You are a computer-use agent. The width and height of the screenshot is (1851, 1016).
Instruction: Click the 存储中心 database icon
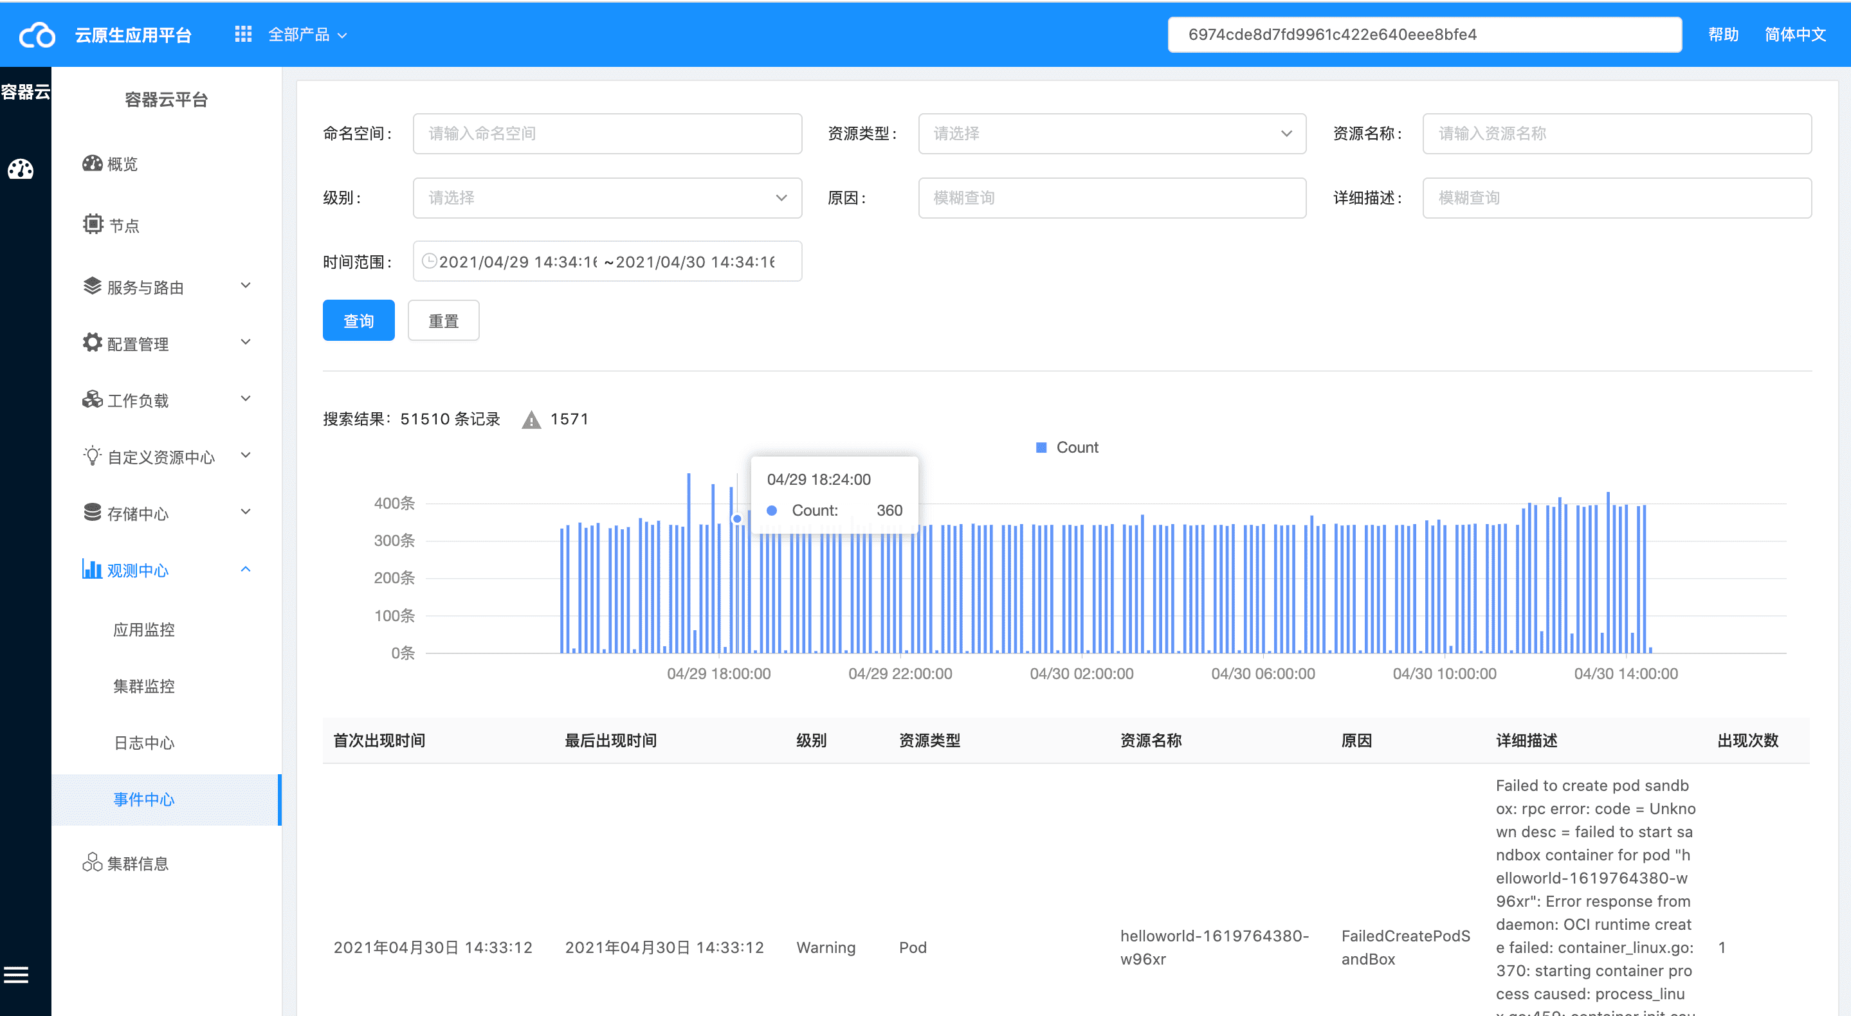coord(93,513)
